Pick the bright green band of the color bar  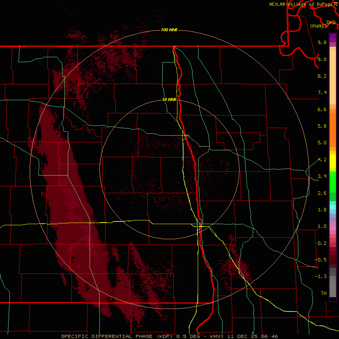(333, 182)
